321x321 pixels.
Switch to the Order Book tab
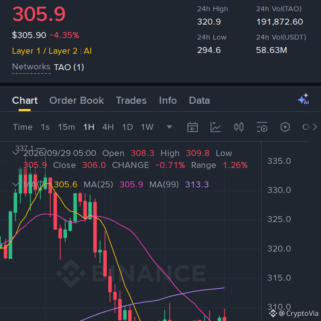[x=77, y=100]
